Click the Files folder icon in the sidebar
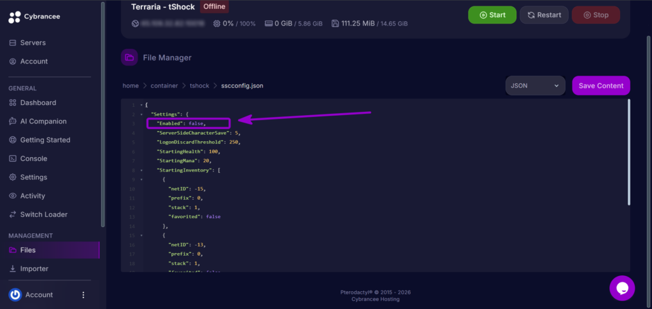Image resolution: width=652 pixels, height=309 pixels. tap(13, 250)
